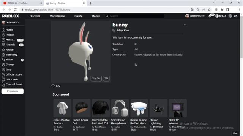Open Messages in sidebar
243x136 pixels.
[10, 40]
